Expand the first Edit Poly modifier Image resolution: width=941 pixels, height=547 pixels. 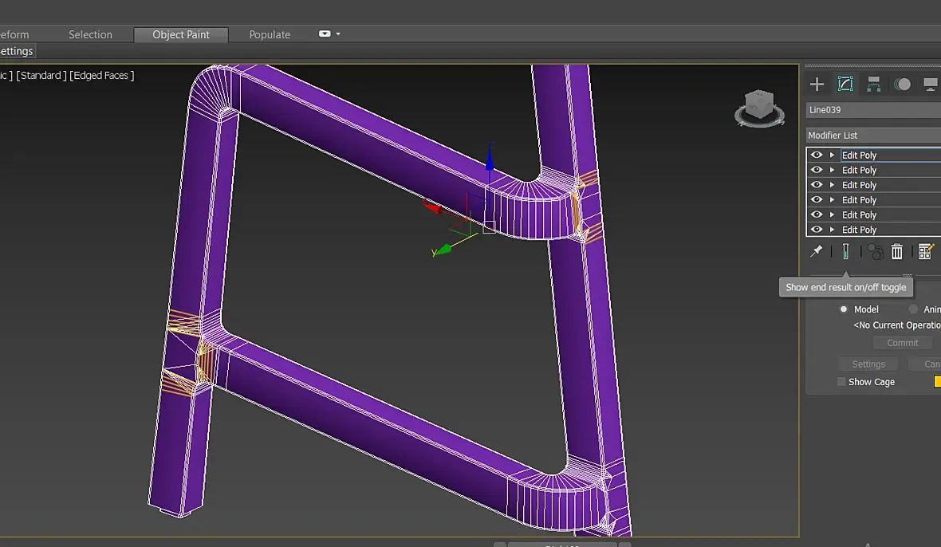pos(832,155)
